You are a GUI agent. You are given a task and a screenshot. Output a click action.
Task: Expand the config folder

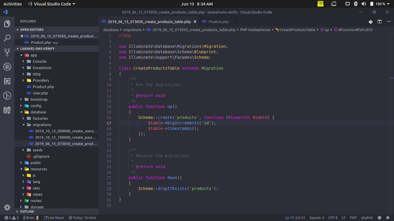57,106
